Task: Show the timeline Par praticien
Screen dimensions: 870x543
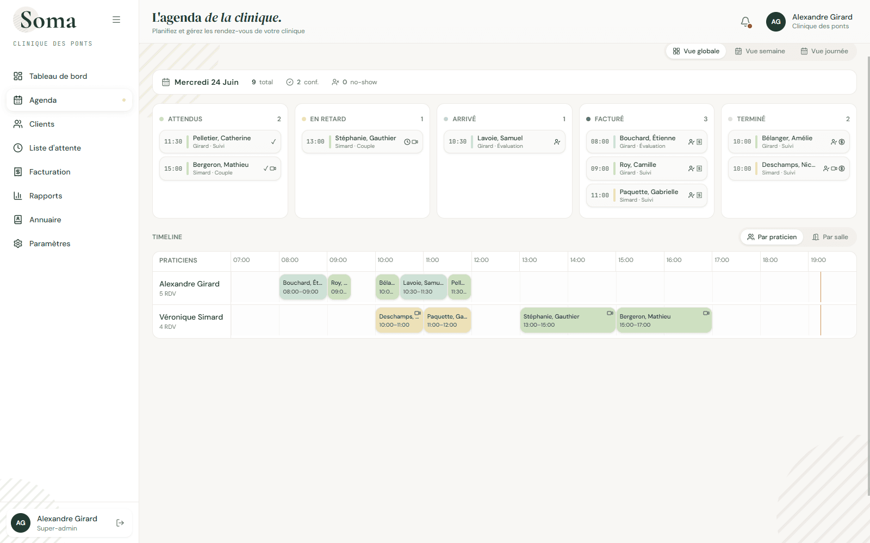Action: coord(772,237)
